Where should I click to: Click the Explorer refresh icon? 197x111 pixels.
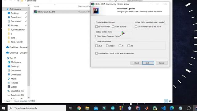(x=116, y=1)
